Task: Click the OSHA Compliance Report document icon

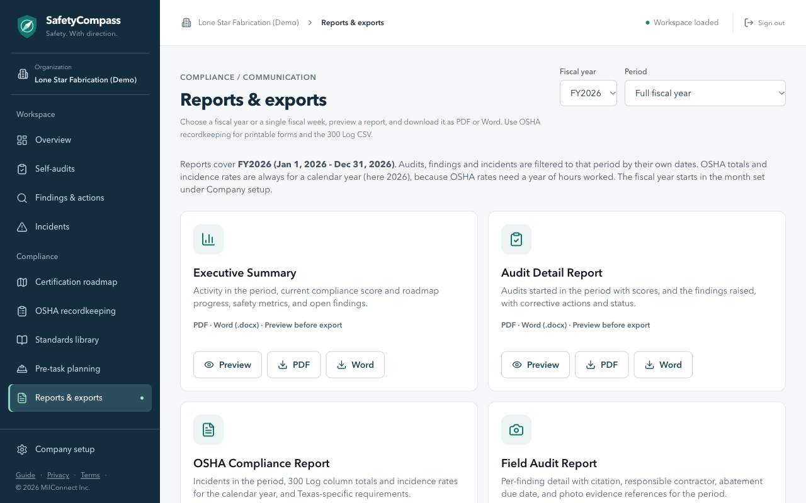Action: (x=208, y=430)
